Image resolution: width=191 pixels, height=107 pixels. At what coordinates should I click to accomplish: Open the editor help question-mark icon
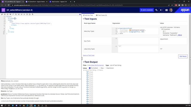coord(80,14)
